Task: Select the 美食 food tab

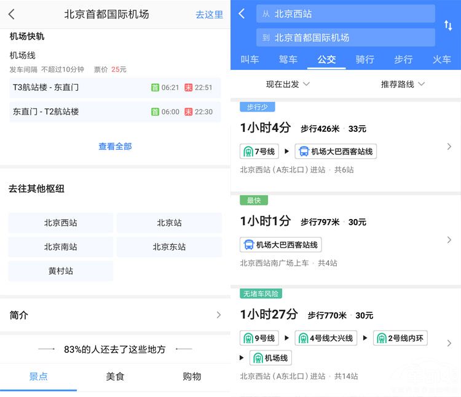Action: 115,376
